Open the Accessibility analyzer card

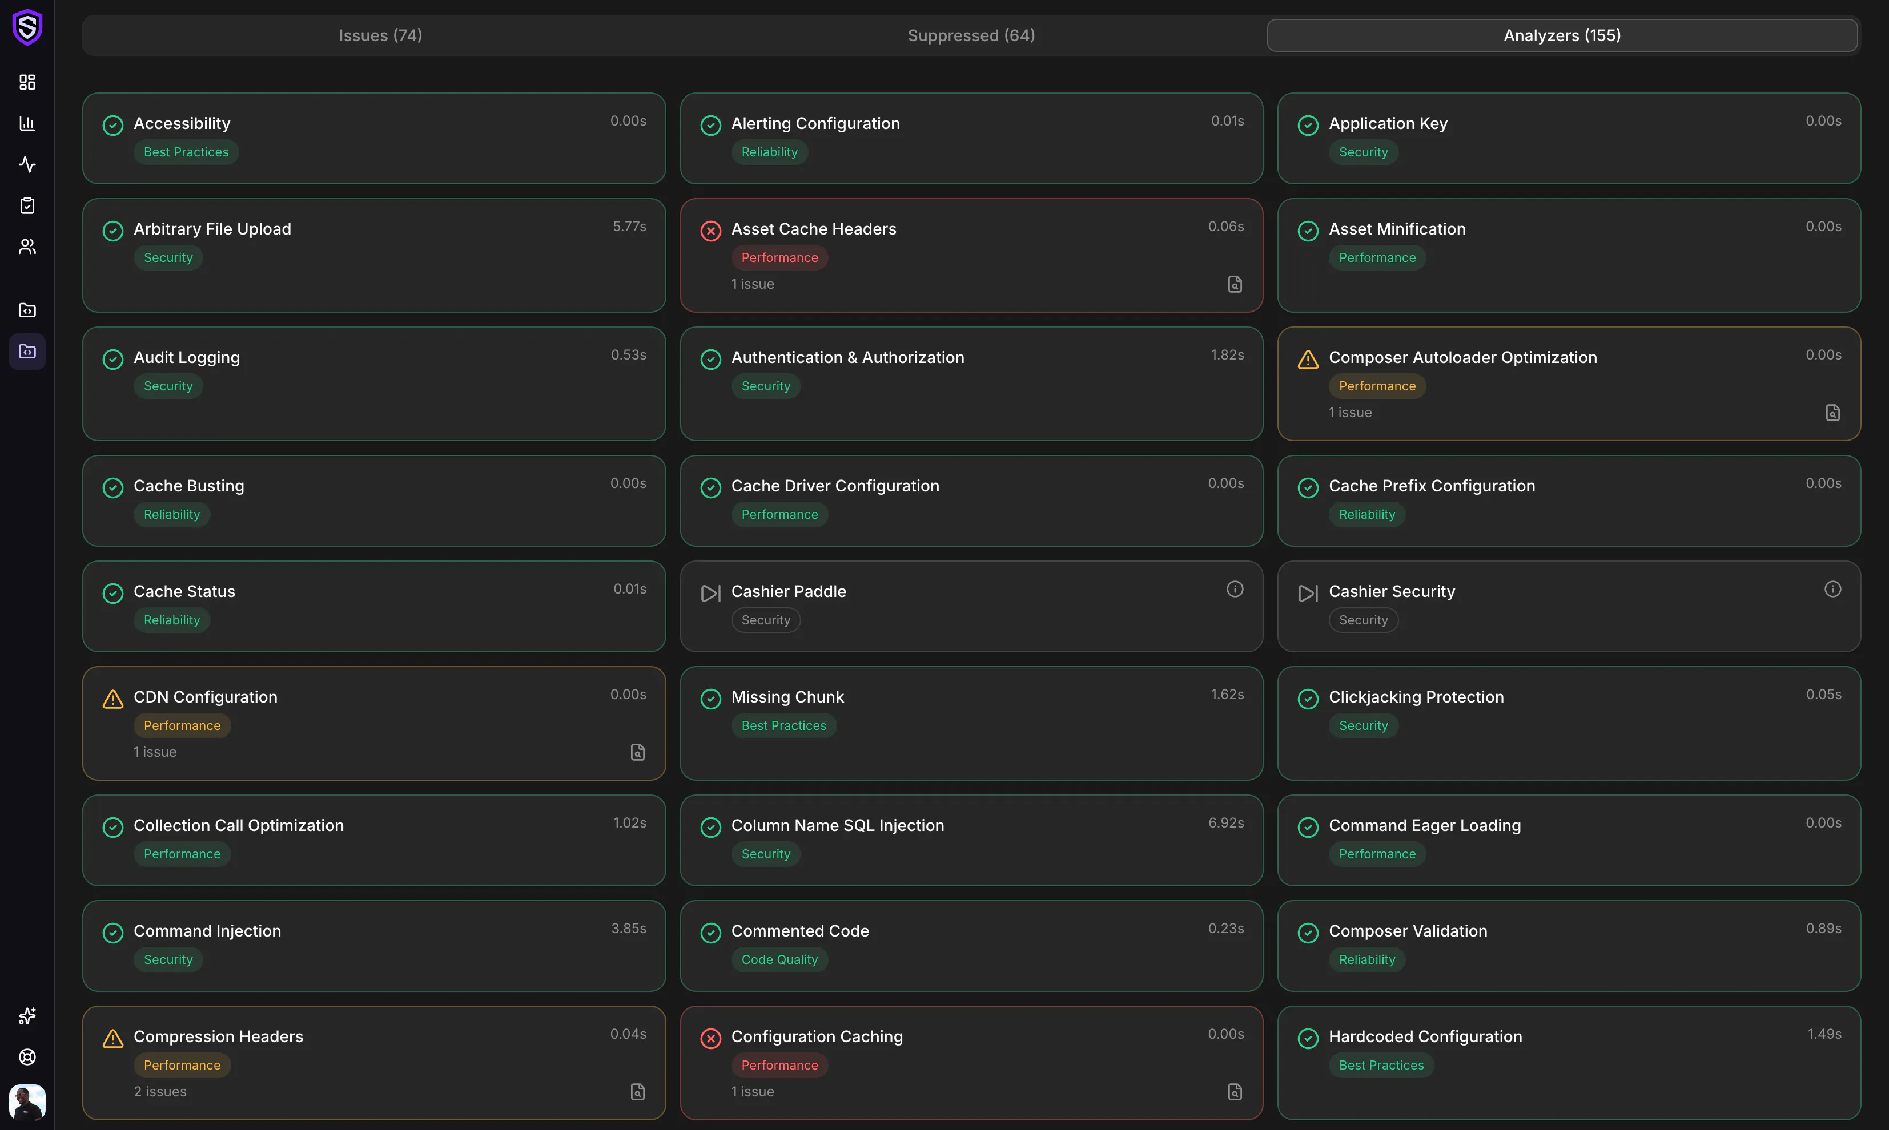click(x=374, y=139)
